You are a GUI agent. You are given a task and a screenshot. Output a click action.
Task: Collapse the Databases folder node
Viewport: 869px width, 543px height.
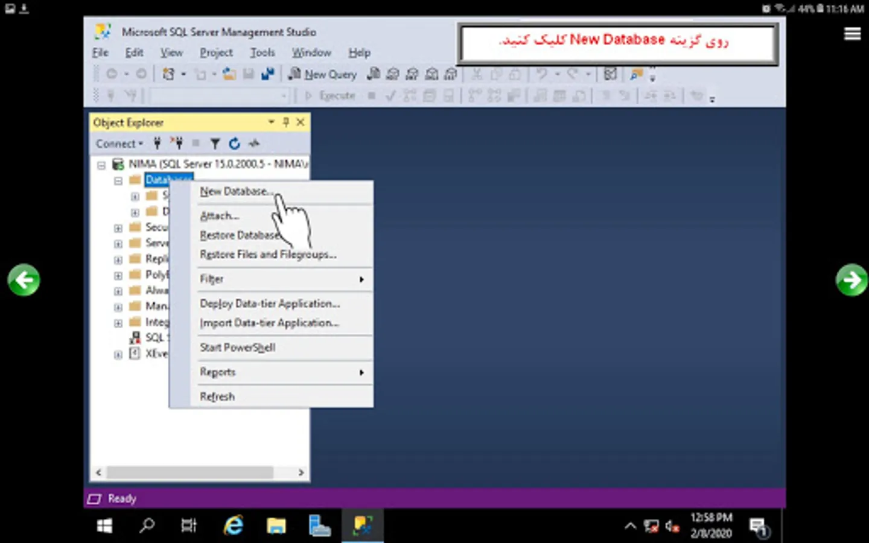pyautogui.click(x=118, y=180)
